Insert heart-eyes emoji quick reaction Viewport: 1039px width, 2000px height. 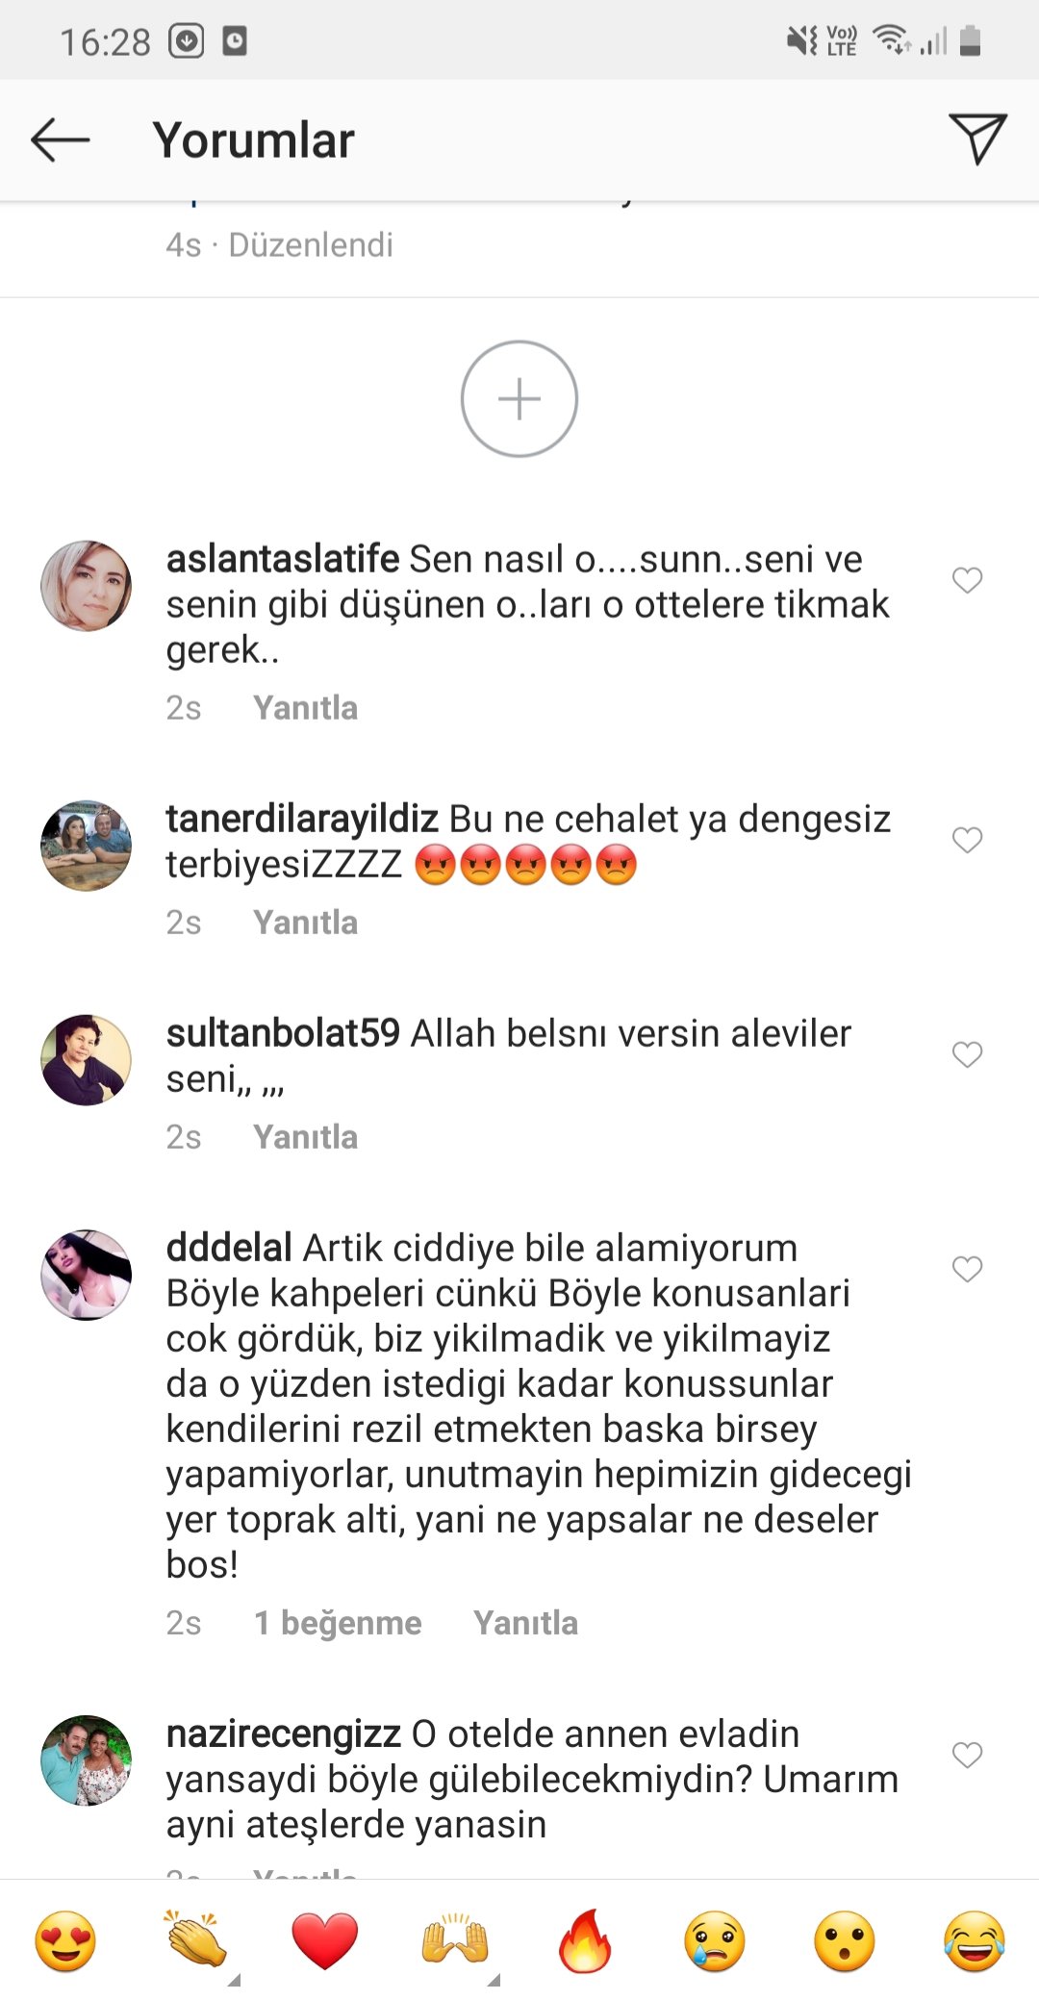(x=65, y=1941)
